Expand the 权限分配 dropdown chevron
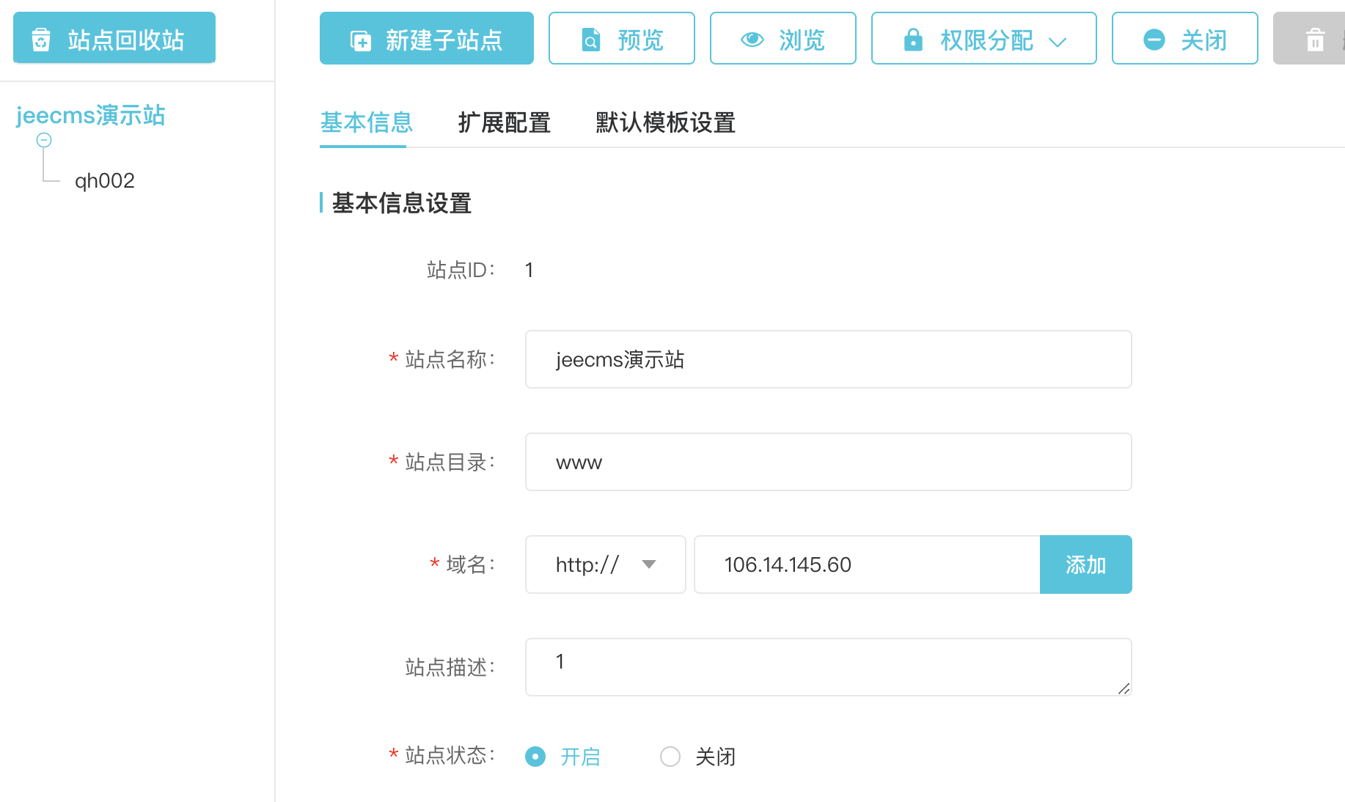The height and width of the screenshot is (802, 1345). click(1057, 42)
